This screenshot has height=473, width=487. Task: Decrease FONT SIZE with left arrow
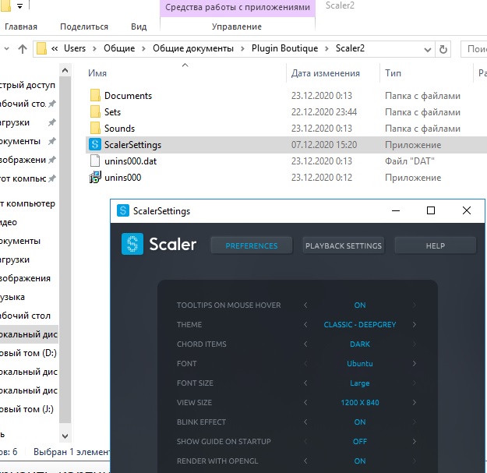click(305, 383)
